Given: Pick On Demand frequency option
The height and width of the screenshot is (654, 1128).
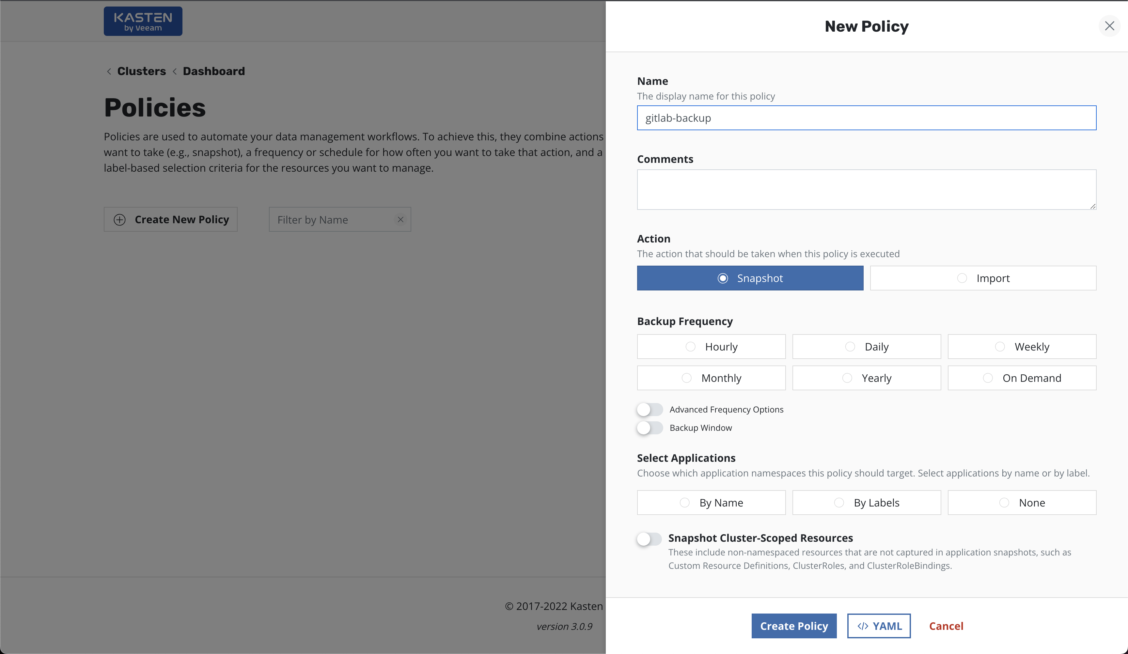Looking at the screenshot, I should click(1022, 378).
